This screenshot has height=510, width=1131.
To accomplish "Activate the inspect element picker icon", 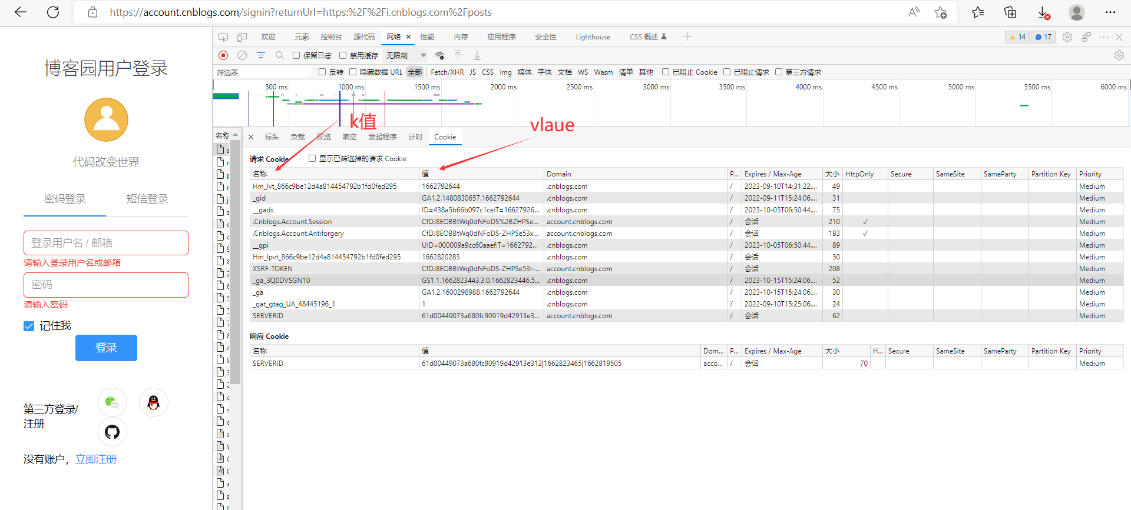I will (x=223, y=37).
